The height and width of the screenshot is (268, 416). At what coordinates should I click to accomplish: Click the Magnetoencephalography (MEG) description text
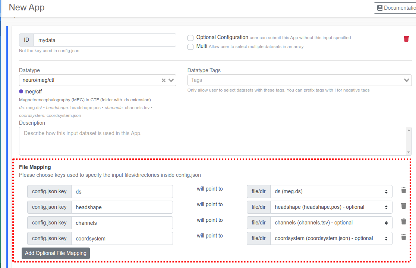85,100
